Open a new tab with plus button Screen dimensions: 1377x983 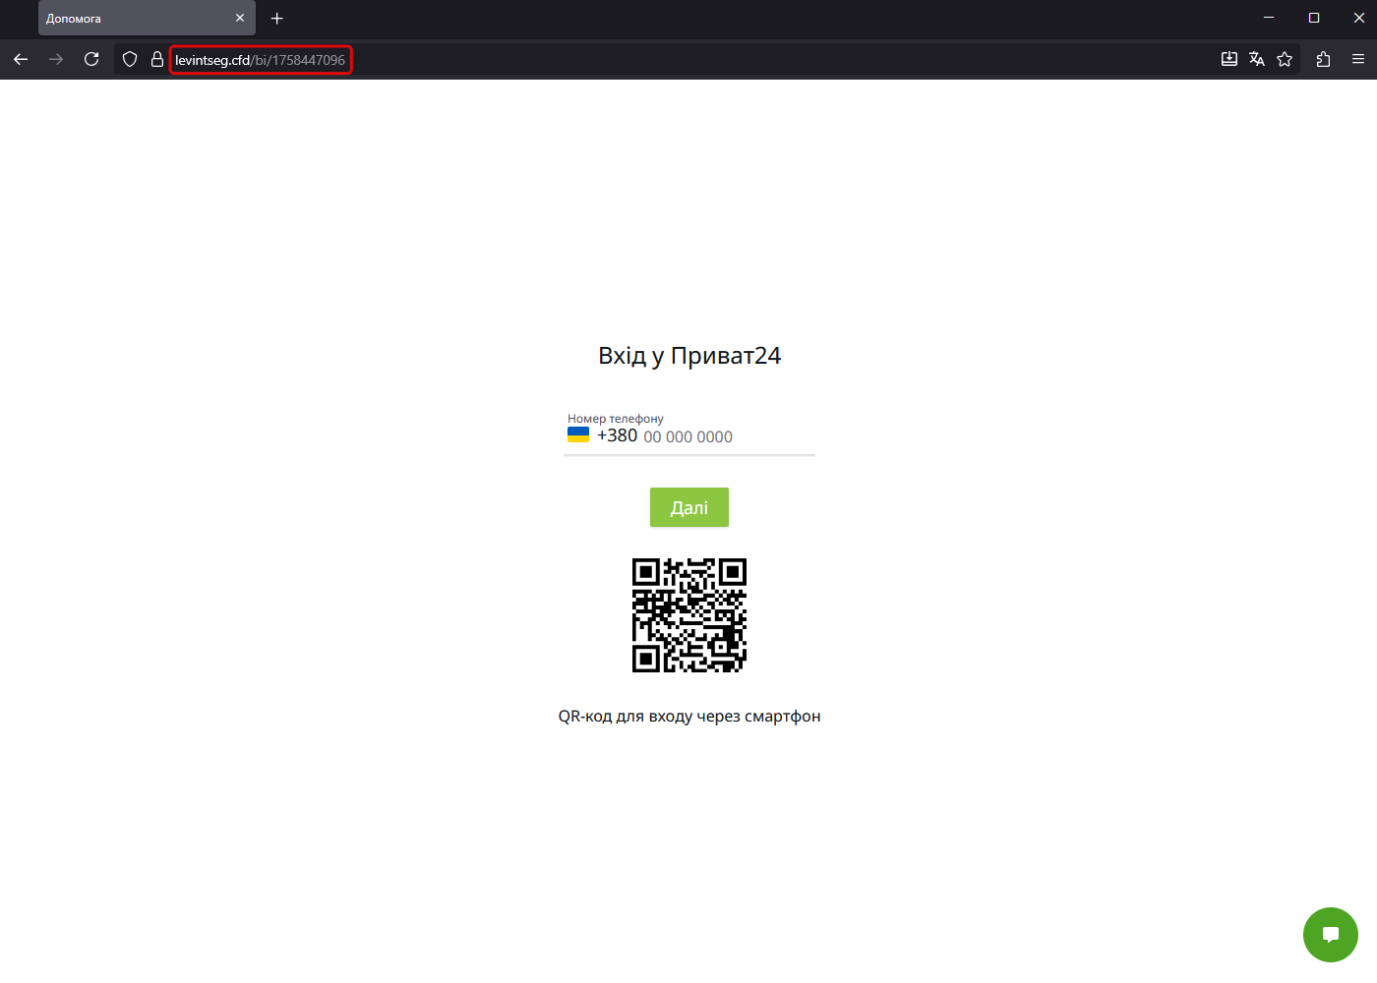277,19
